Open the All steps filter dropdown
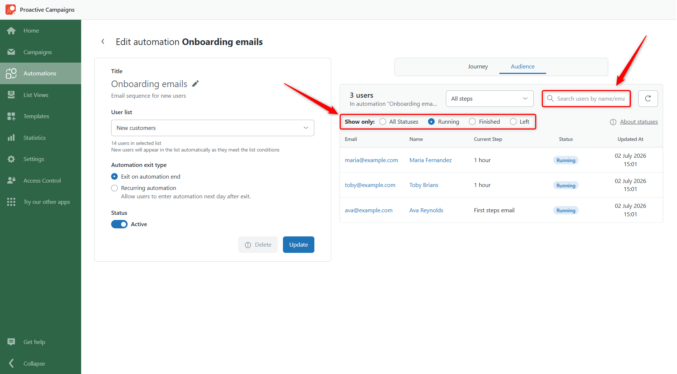The image size is (677, 374). [489, 99]
